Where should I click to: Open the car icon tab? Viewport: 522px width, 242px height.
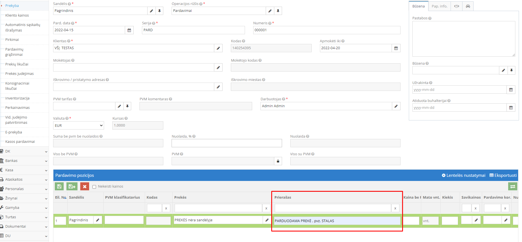(468, 6)
